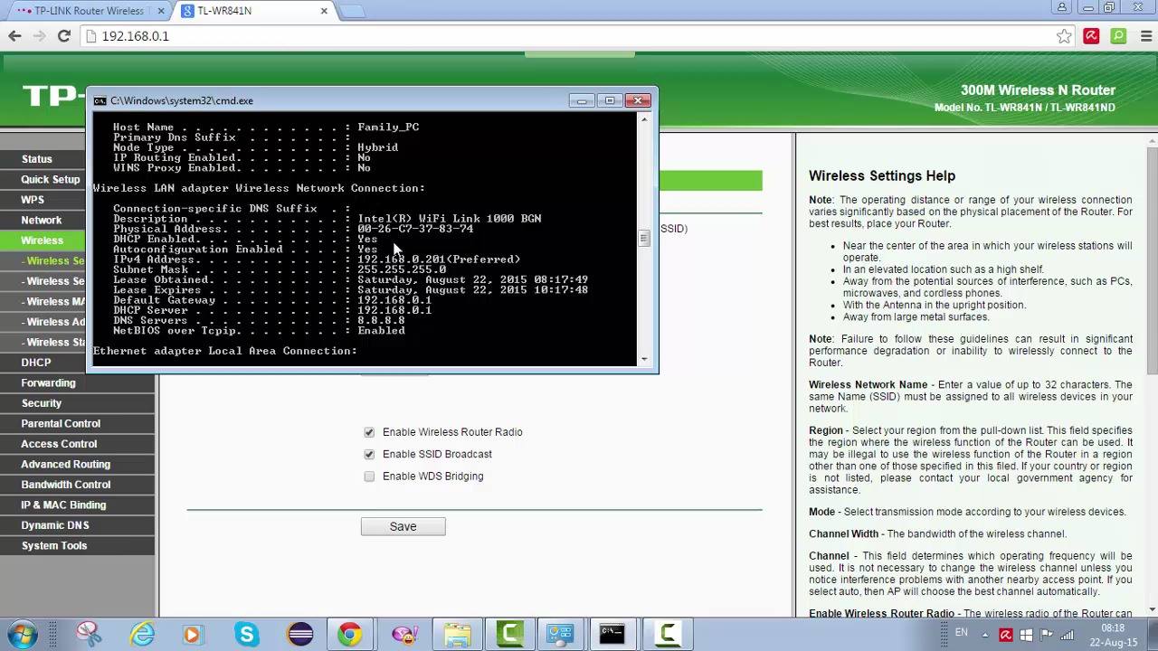Open the green extension icon in Chrome toolbar
The image size is (1158, 651).
click(1119, 36)
